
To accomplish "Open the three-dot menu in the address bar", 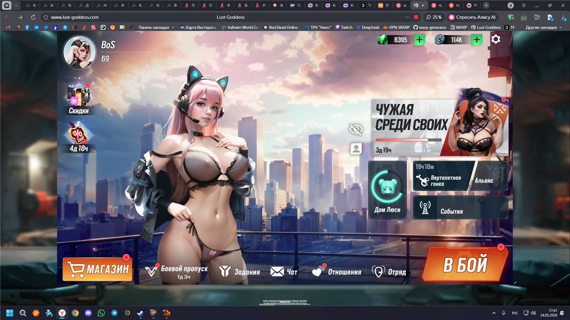I will coord(407,17).
